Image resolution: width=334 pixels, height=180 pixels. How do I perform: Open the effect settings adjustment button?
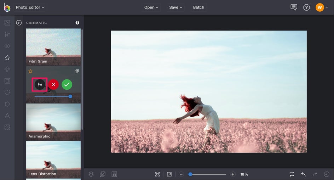40,85
